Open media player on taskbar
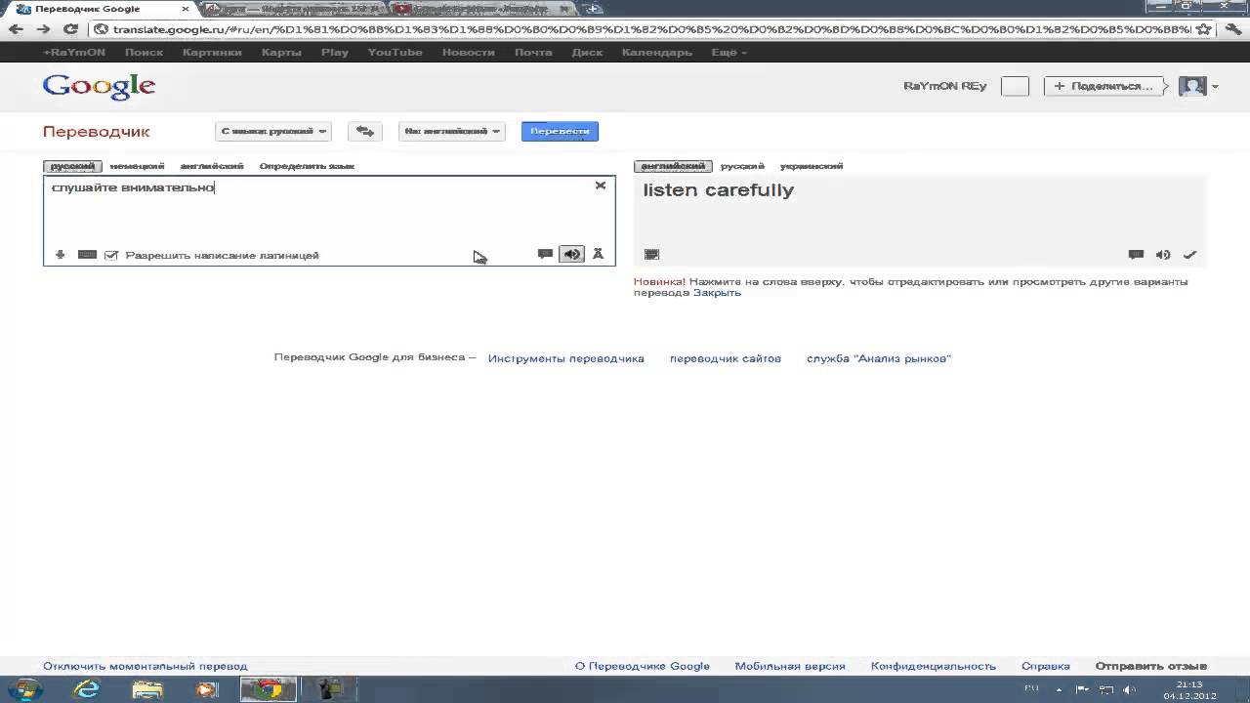 pos(206,688)
